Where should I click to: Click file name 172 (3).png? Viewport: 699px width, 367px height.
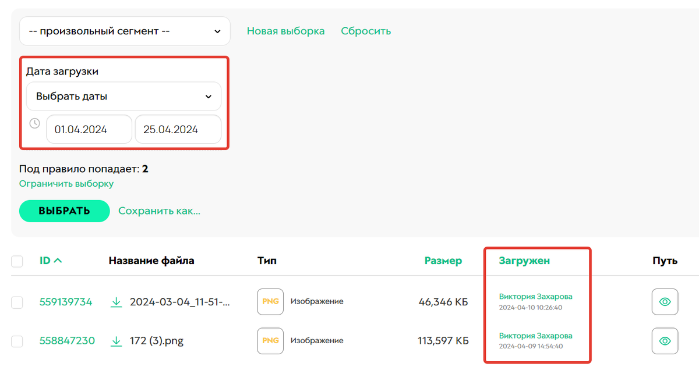tap(157, 341)
